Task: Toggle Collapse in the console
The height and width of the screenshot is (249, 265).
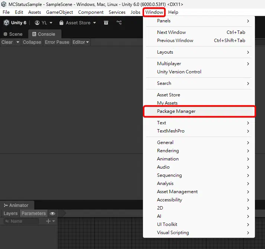Action: pyautogui.click(x=32, y=42)
